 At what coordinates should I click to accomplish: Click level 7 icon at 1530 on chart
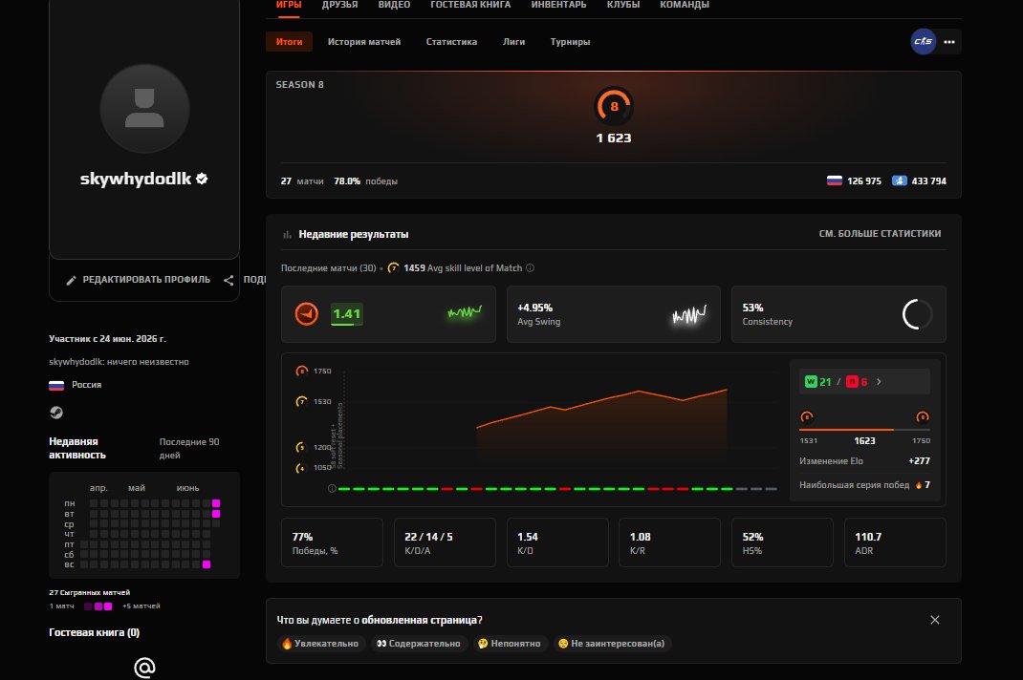pyautogui.click(x=301, y=402)
